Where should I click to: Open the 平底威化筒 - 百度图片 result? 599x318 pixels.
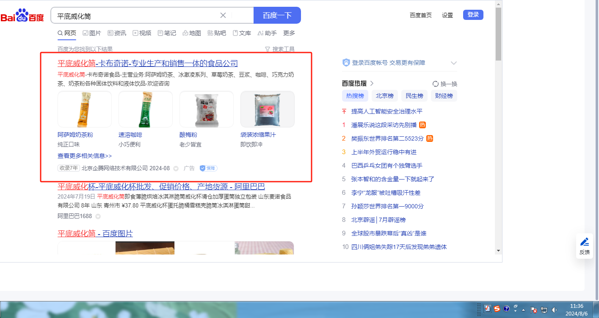(x=95, y=234)
